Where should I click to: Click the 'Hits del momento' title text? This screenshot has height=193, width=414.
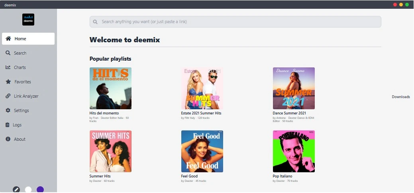coord(104,113)
